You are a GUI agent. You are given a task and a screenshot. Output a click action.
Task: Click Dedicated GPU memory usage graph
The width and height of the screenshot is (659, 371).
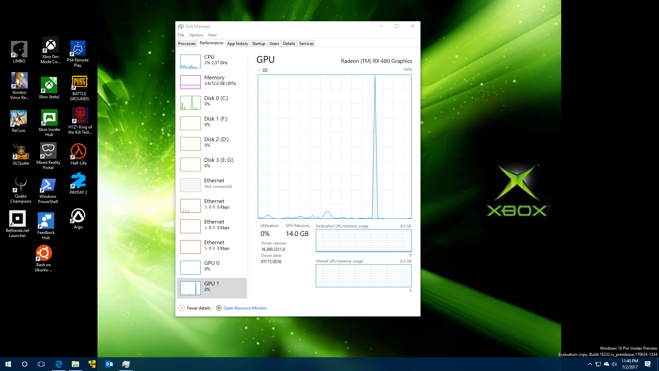coord(363,240)
